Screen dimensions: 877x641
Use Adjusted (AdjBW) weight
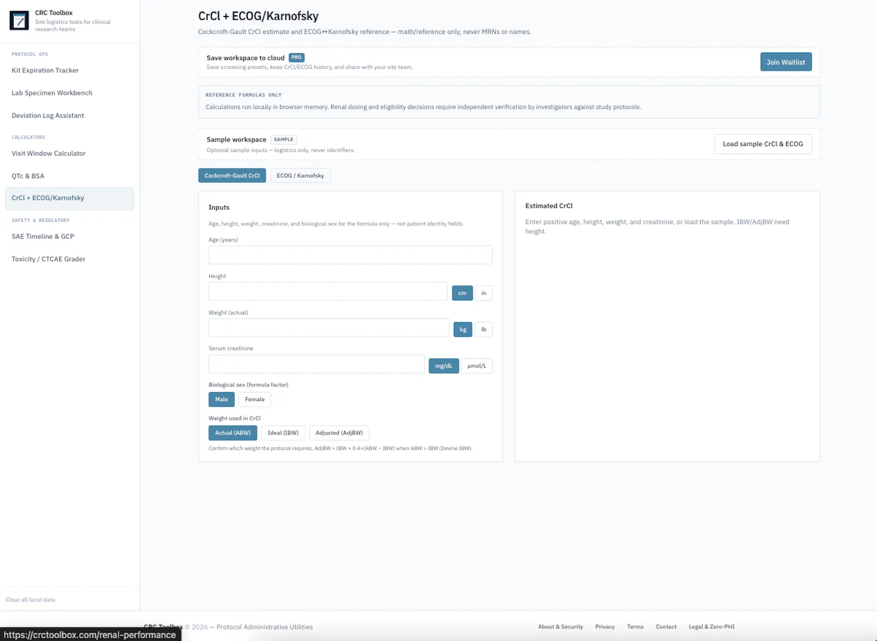click(339, 433)
